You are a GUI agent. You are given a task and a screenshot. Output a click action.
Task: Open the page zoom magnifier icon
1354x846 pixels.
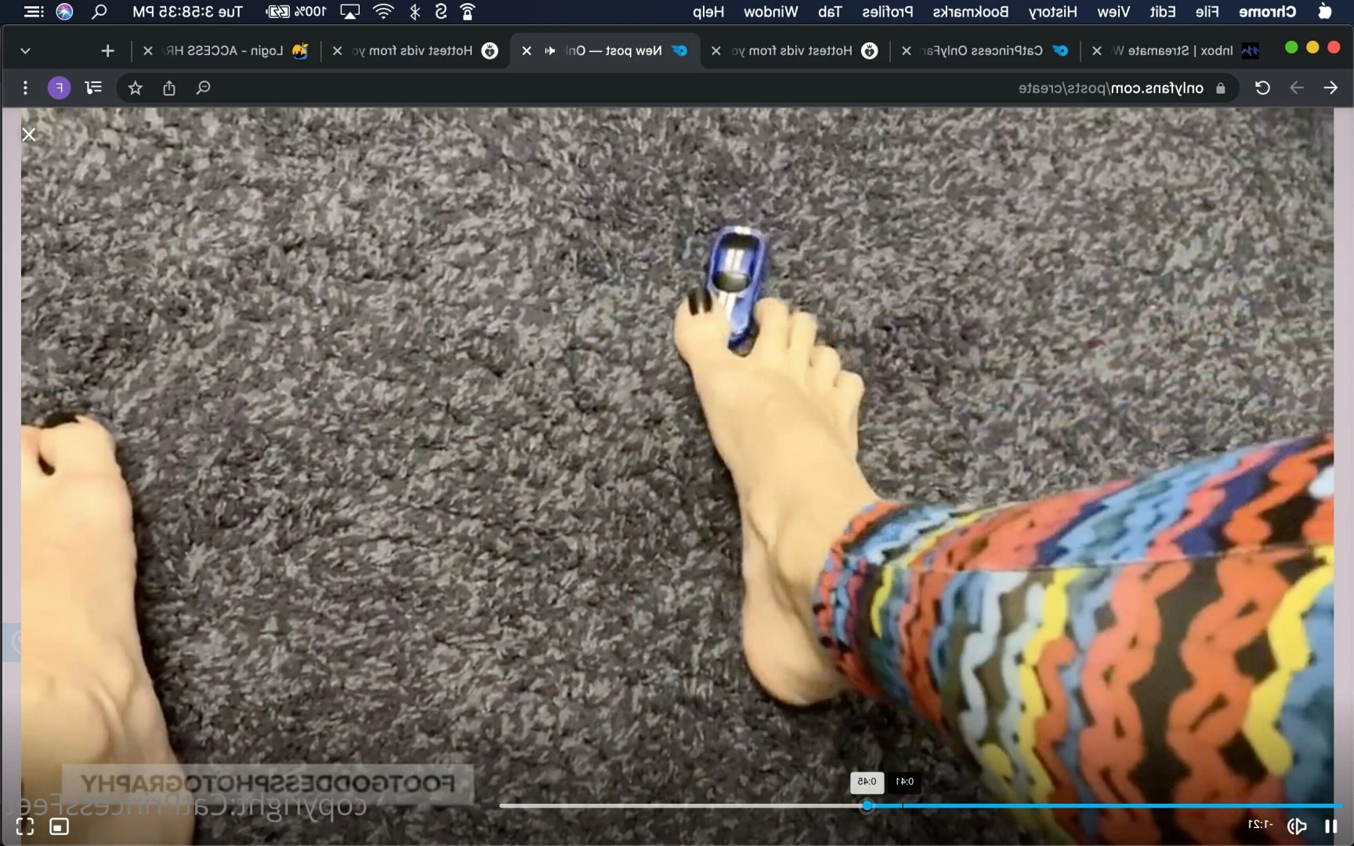click(203, 88)
